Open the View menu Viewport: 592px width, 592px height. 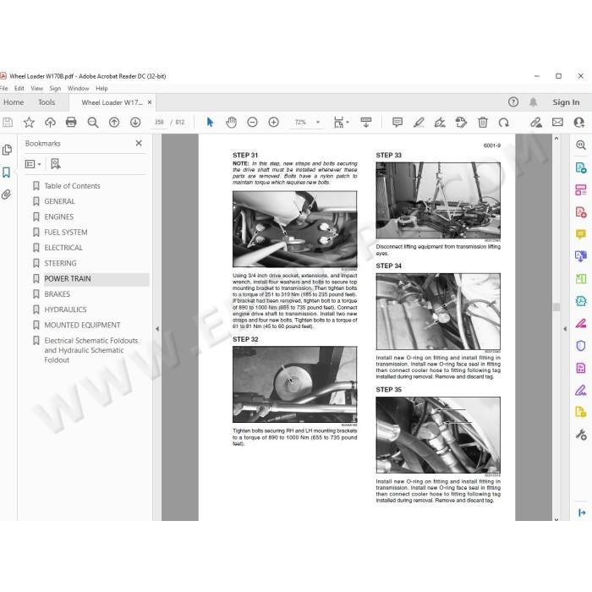37,88
